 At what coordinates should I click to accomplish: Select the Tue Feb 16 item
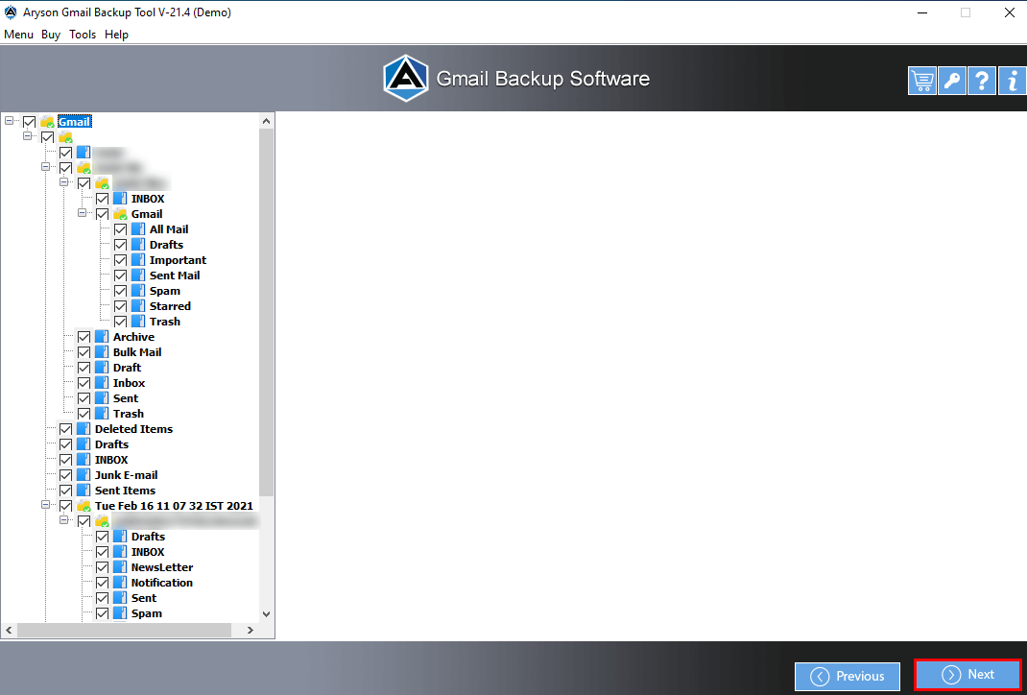coord(174,506)
